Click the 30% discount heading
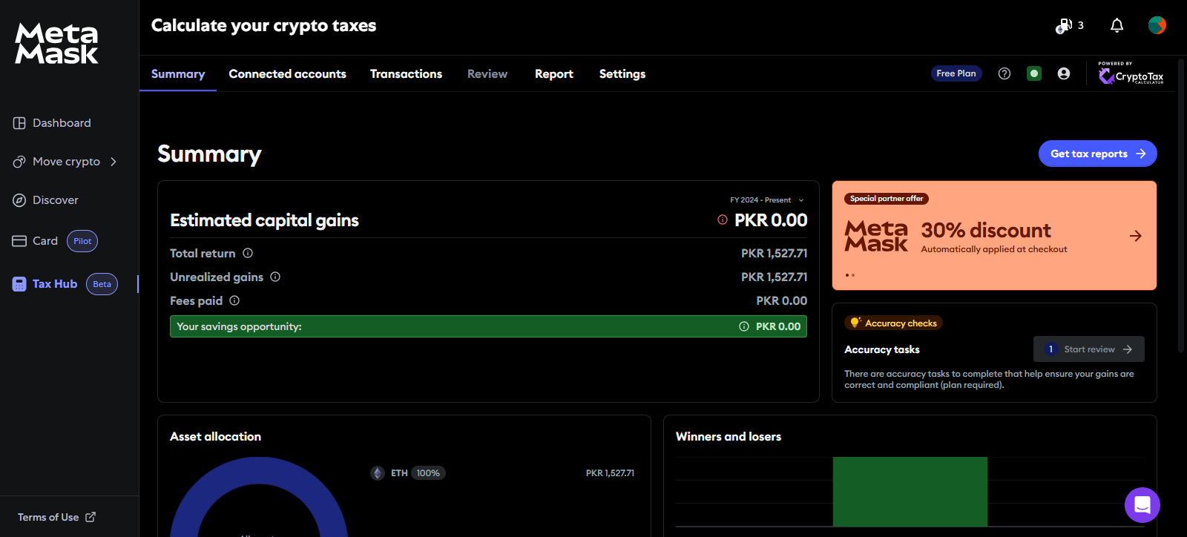Screen dimensions: 1187x537 (x=986, y=230)
